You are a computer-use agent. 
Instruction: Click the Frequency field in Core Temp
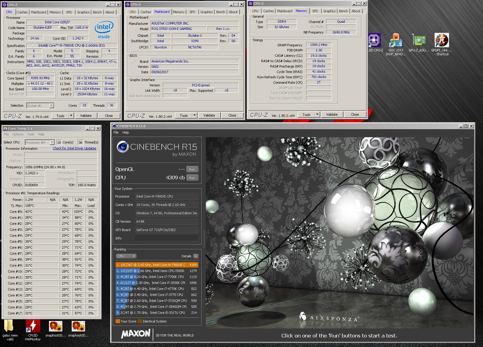(x=61, y=167)
